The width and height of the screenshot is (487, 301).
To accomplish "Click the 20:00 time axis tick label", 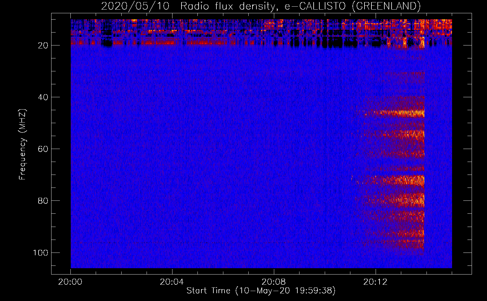I will coord(70,282).
